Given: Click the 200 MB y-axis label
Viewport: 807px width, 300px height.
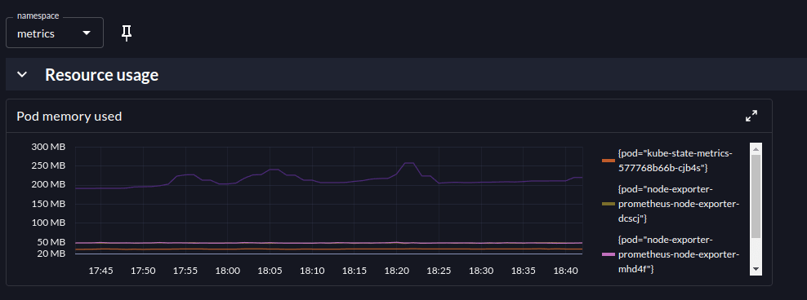Looking at the screenshot, I should pyautogui.click(x=48, y=185).
